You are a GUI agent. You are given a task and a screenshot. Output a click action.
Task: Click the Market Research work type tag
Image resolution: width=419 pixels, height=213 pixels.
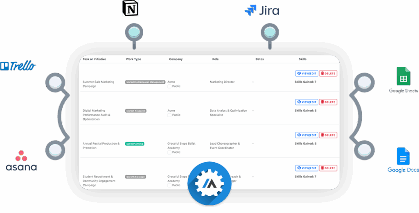pyautogui.click(x=135, y=111)
